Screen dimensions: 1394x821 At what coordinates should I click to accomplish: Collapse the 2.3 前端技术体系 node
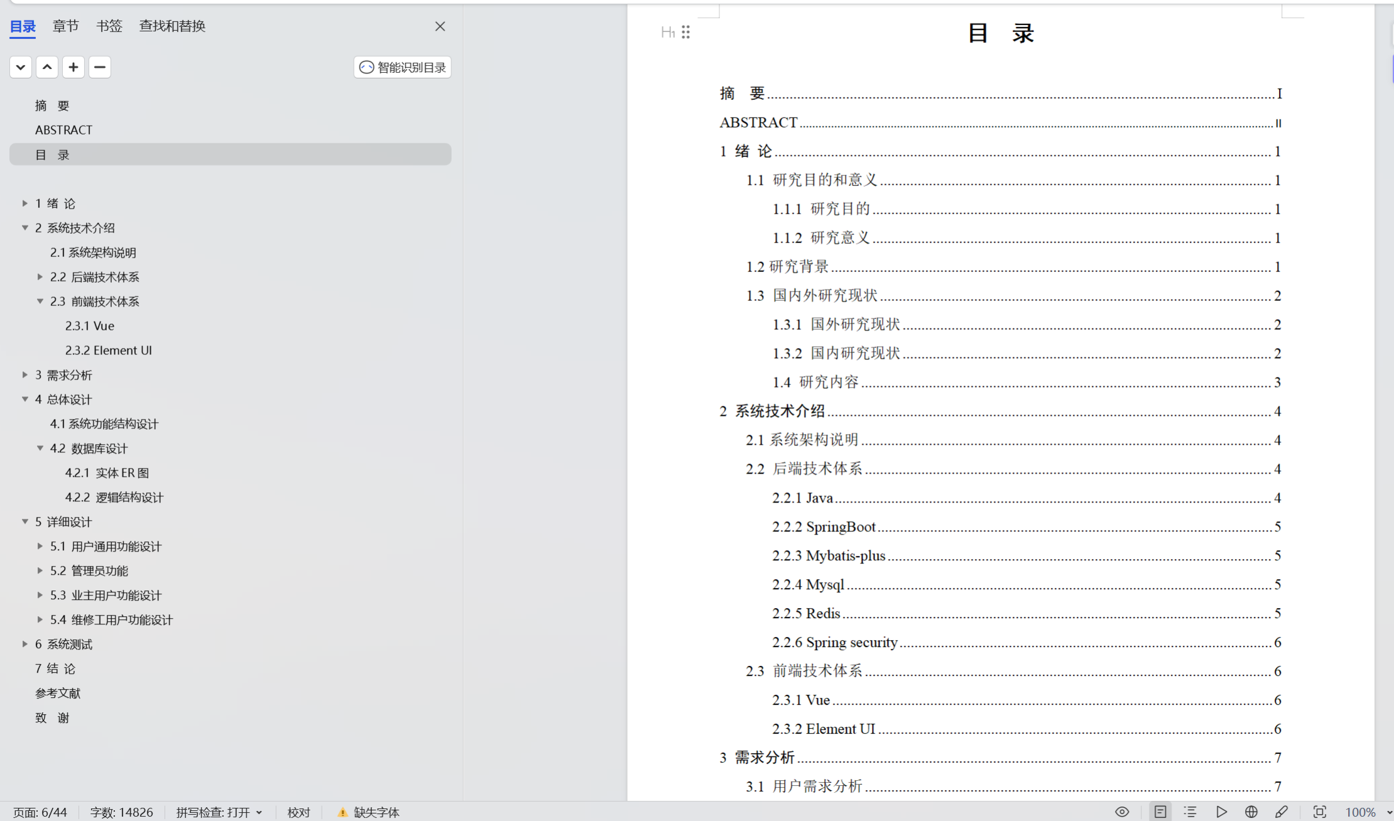pos(40,302)
